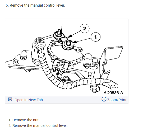Click the threaded stud atop the upper lever end
This screenshot has width=143, height=130.
(59, 32)
